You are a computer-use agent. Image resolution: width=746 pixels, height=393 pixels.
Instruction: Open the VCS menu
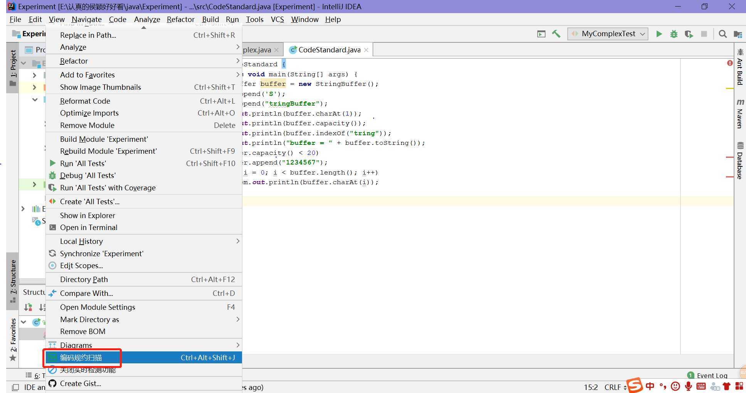coord(277,19)
